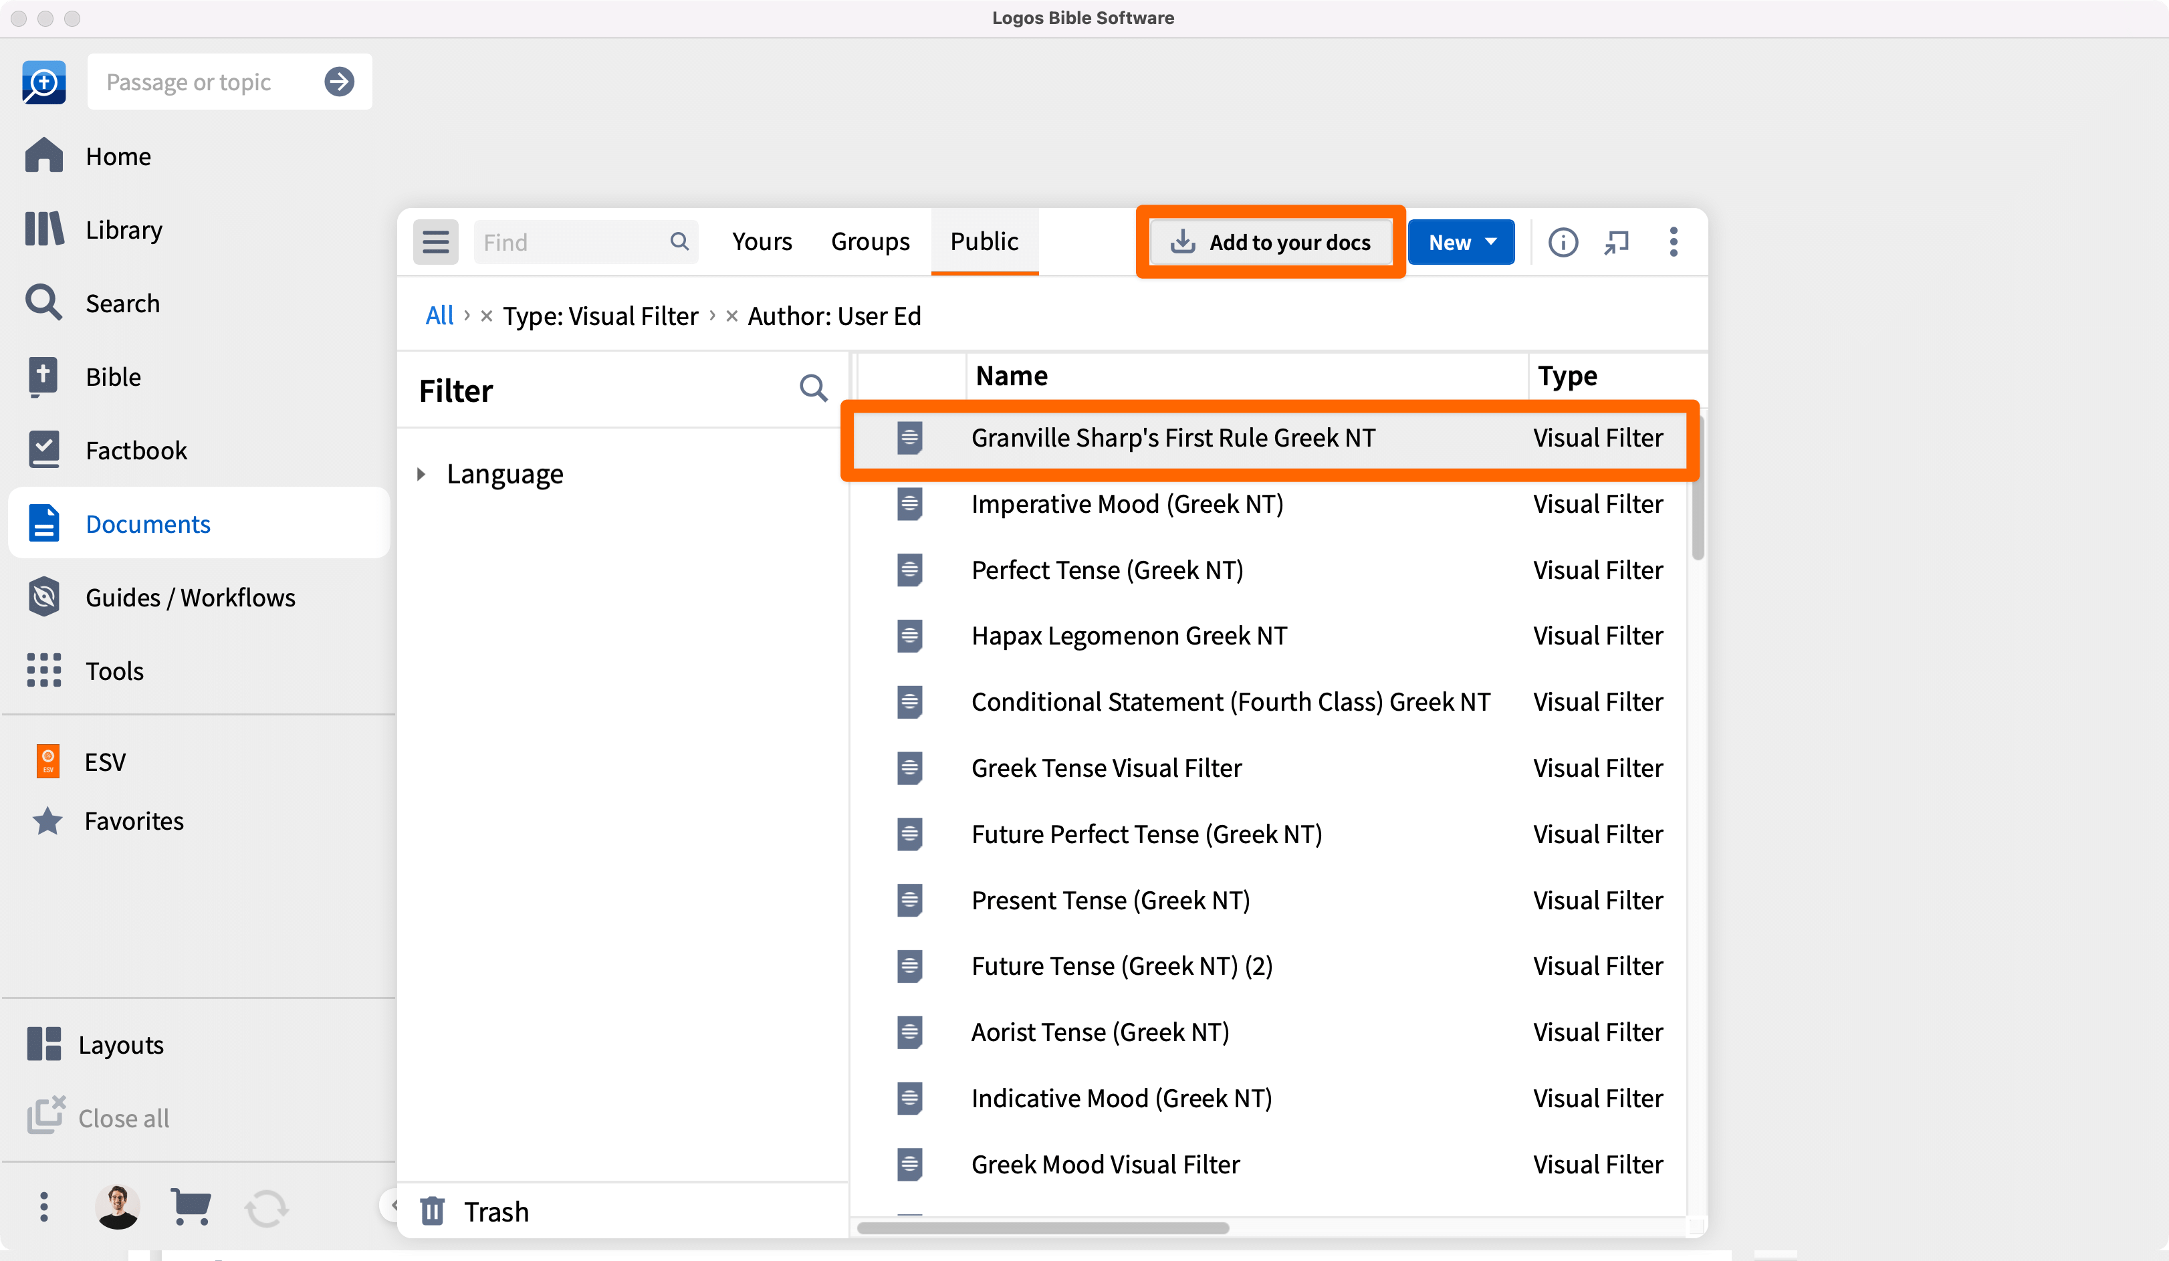Open the Tools menu
This screenshot has width=2169, height=1261.
[x=114, y=671]
